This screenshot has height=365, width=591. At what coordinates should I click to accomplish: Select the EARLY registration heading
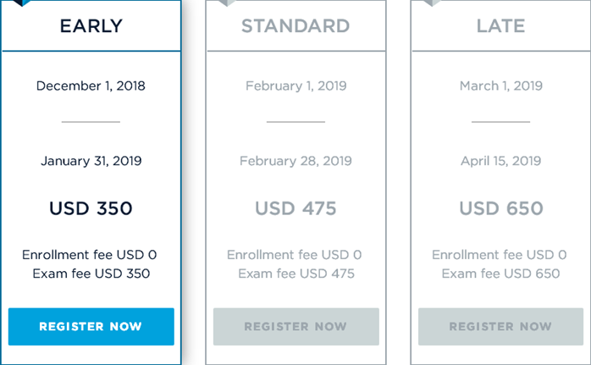pyautogui.click(x=91, y=26)
